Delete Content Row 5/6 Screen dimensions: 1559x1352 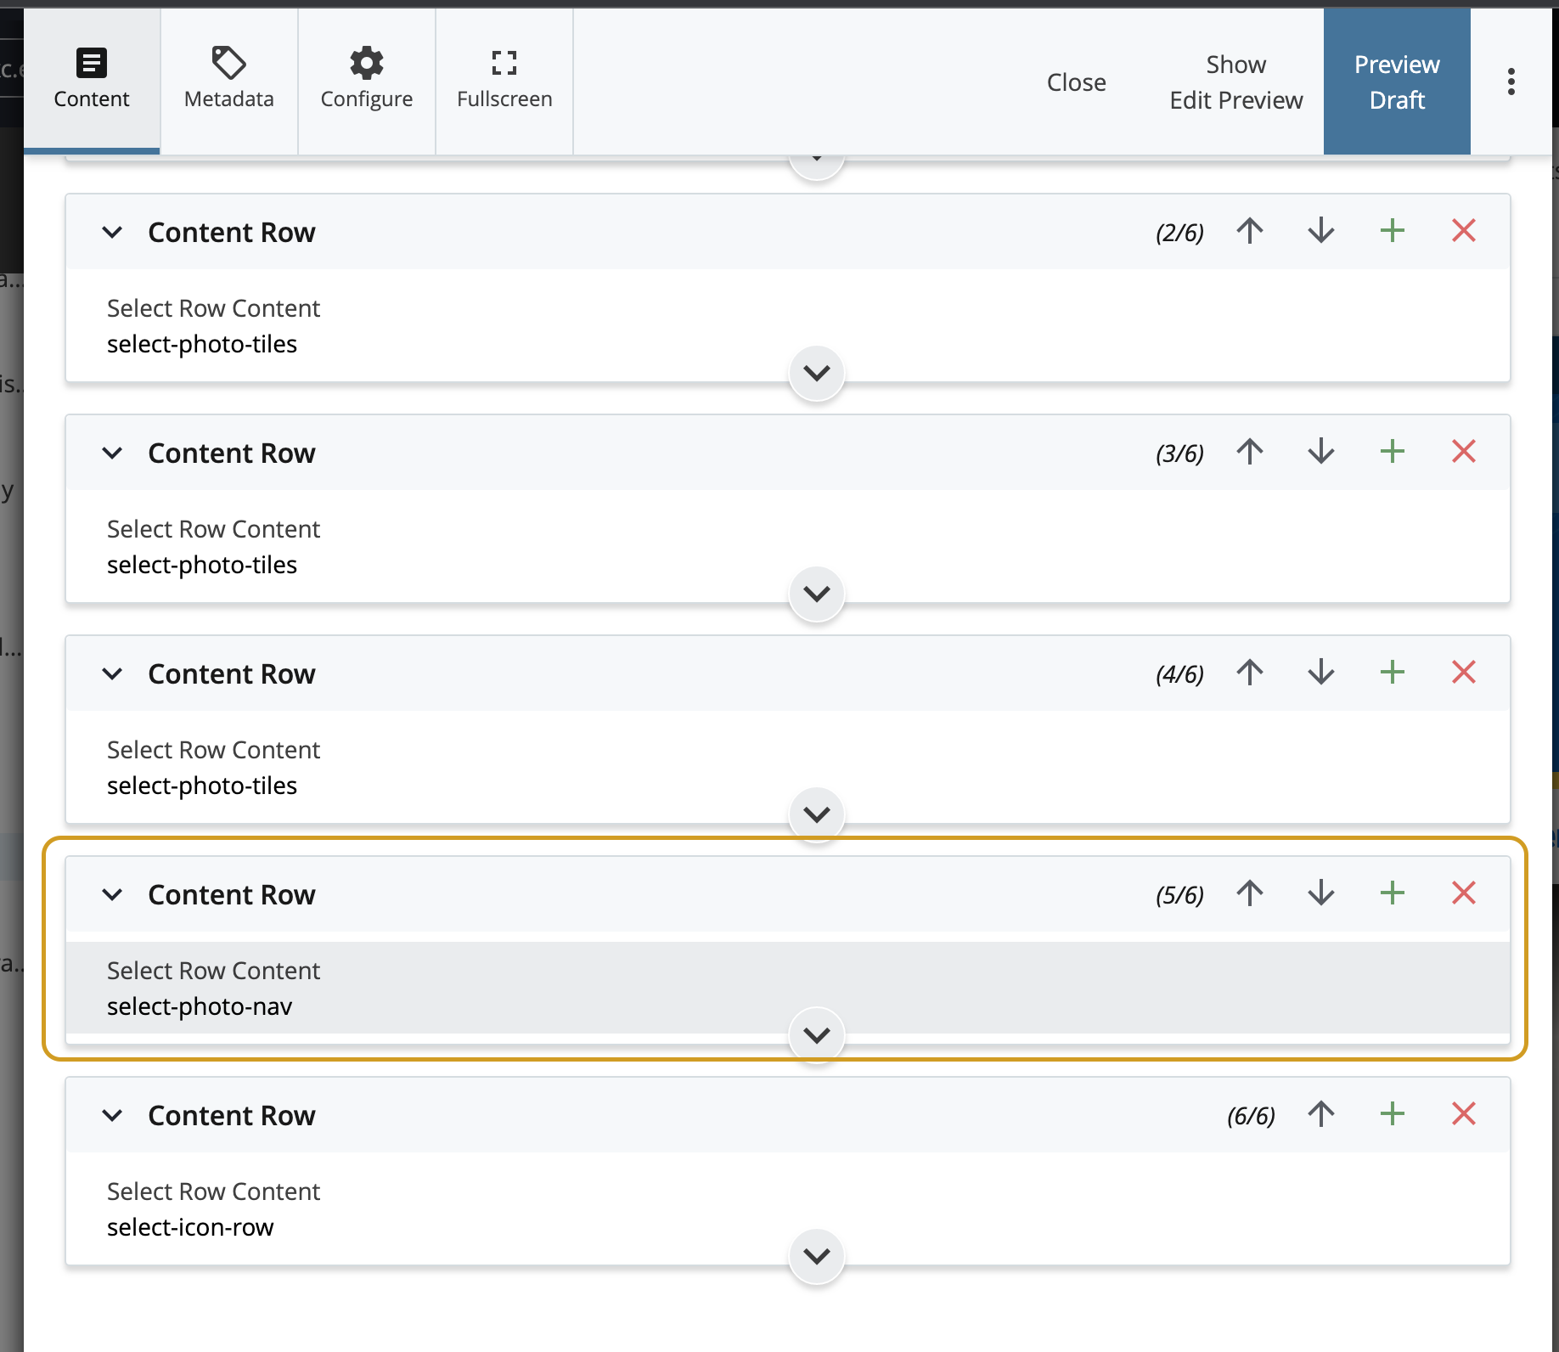[1464, 893]
